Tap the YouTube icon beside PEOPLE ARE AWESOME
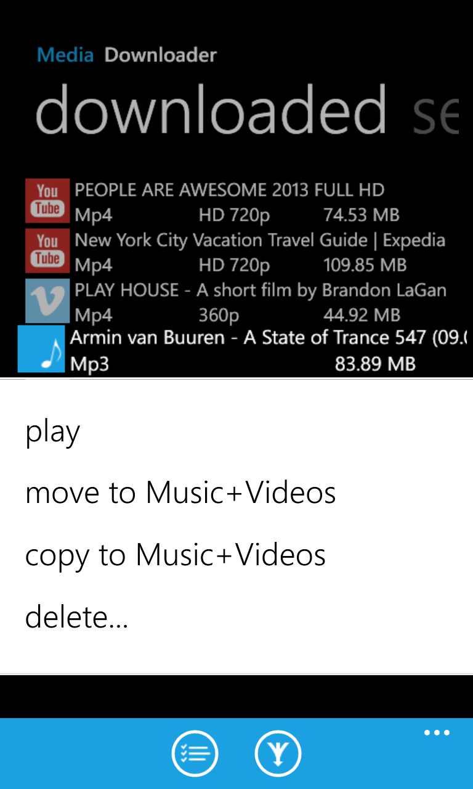The height and width of the screenshot is (789, 473). 47,201
